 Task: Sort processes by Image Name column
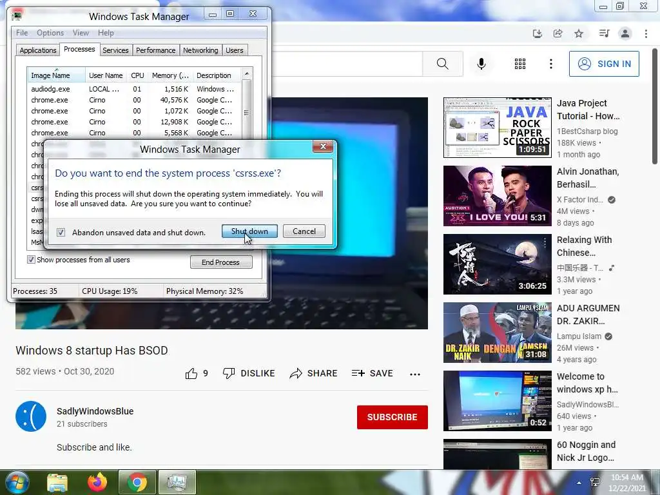(56, 75)
